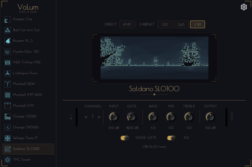252x167 pixels.
Task: Click the Bass knob
Action: click(x=153, y=117)
